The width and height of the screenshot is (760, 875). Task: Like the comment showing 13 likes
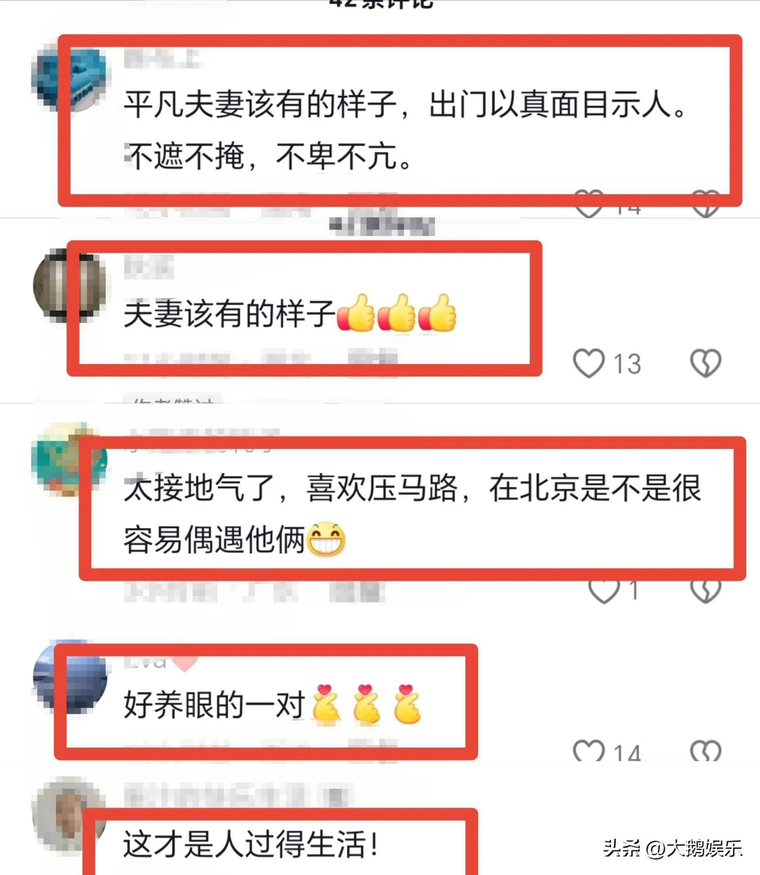click(x=589, y=363)
